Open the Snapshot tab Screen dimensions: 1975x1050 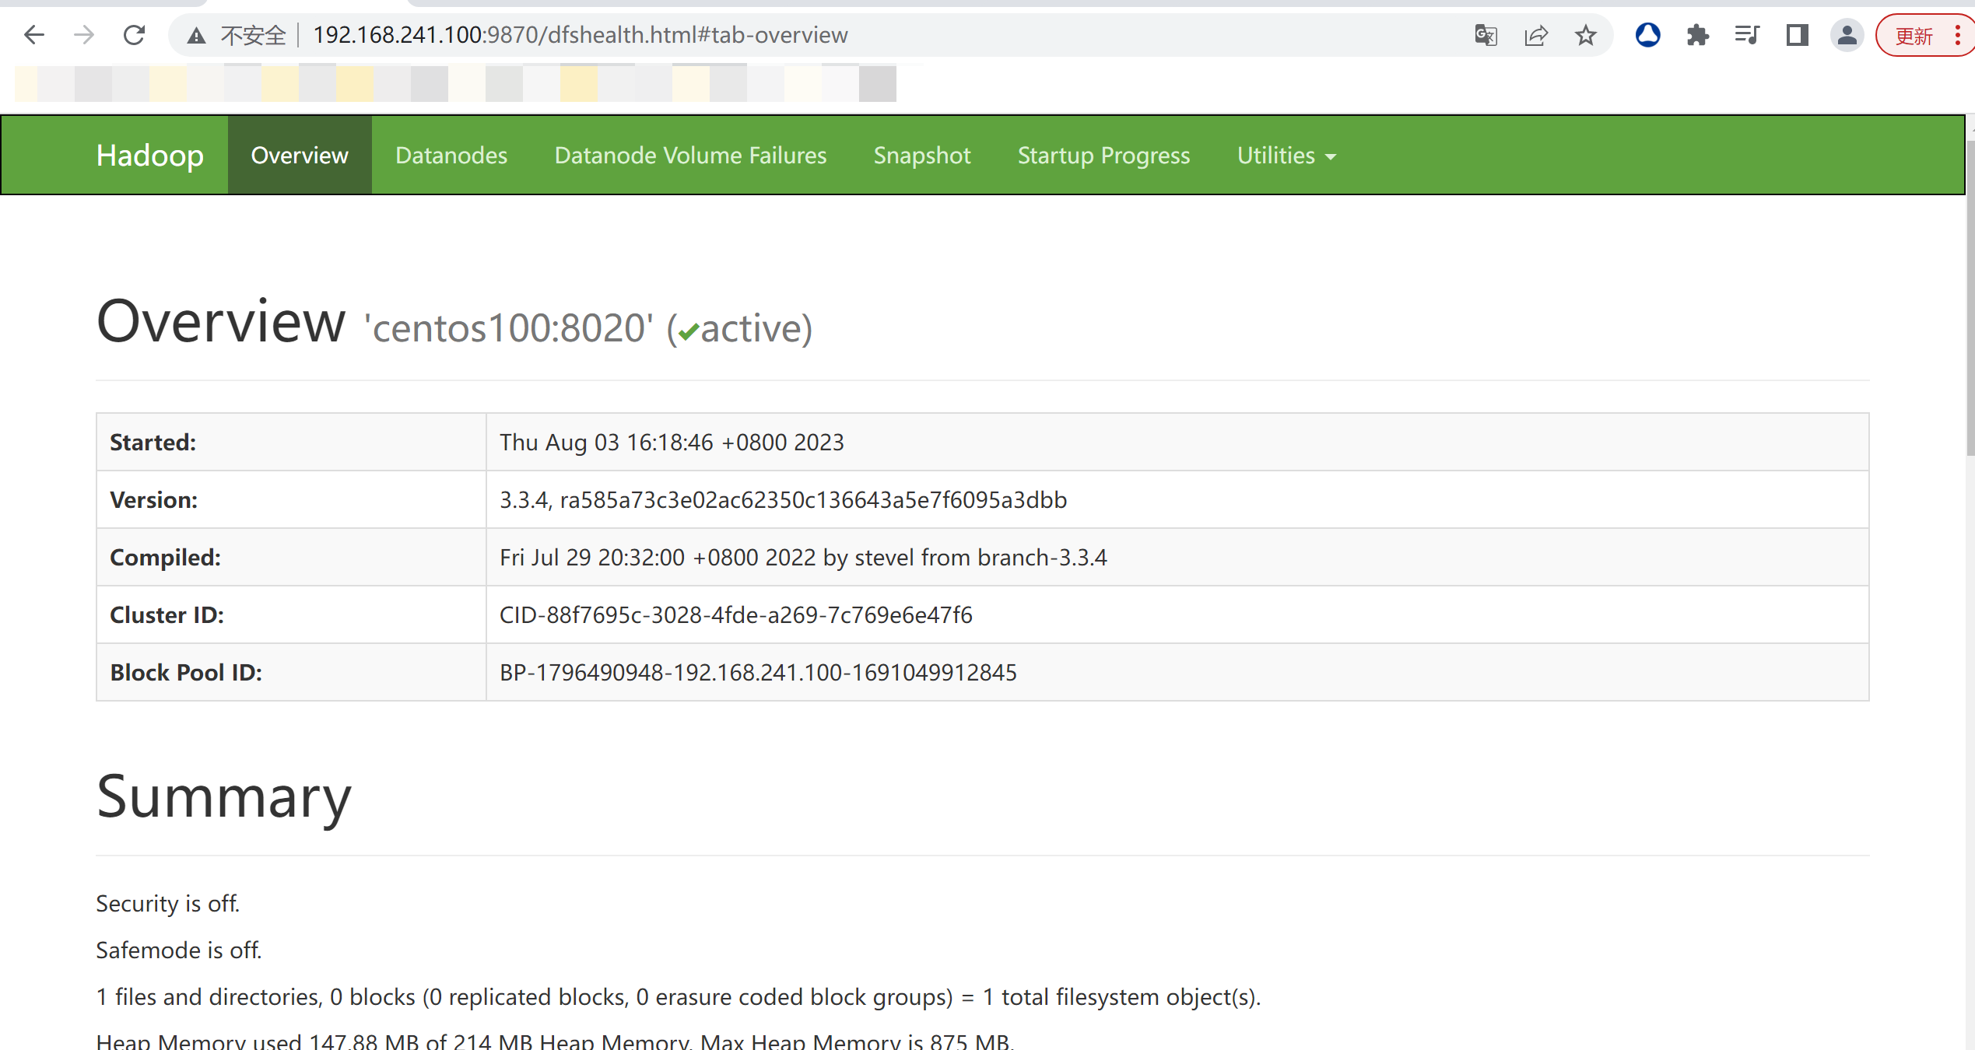(x=922, y=156)
